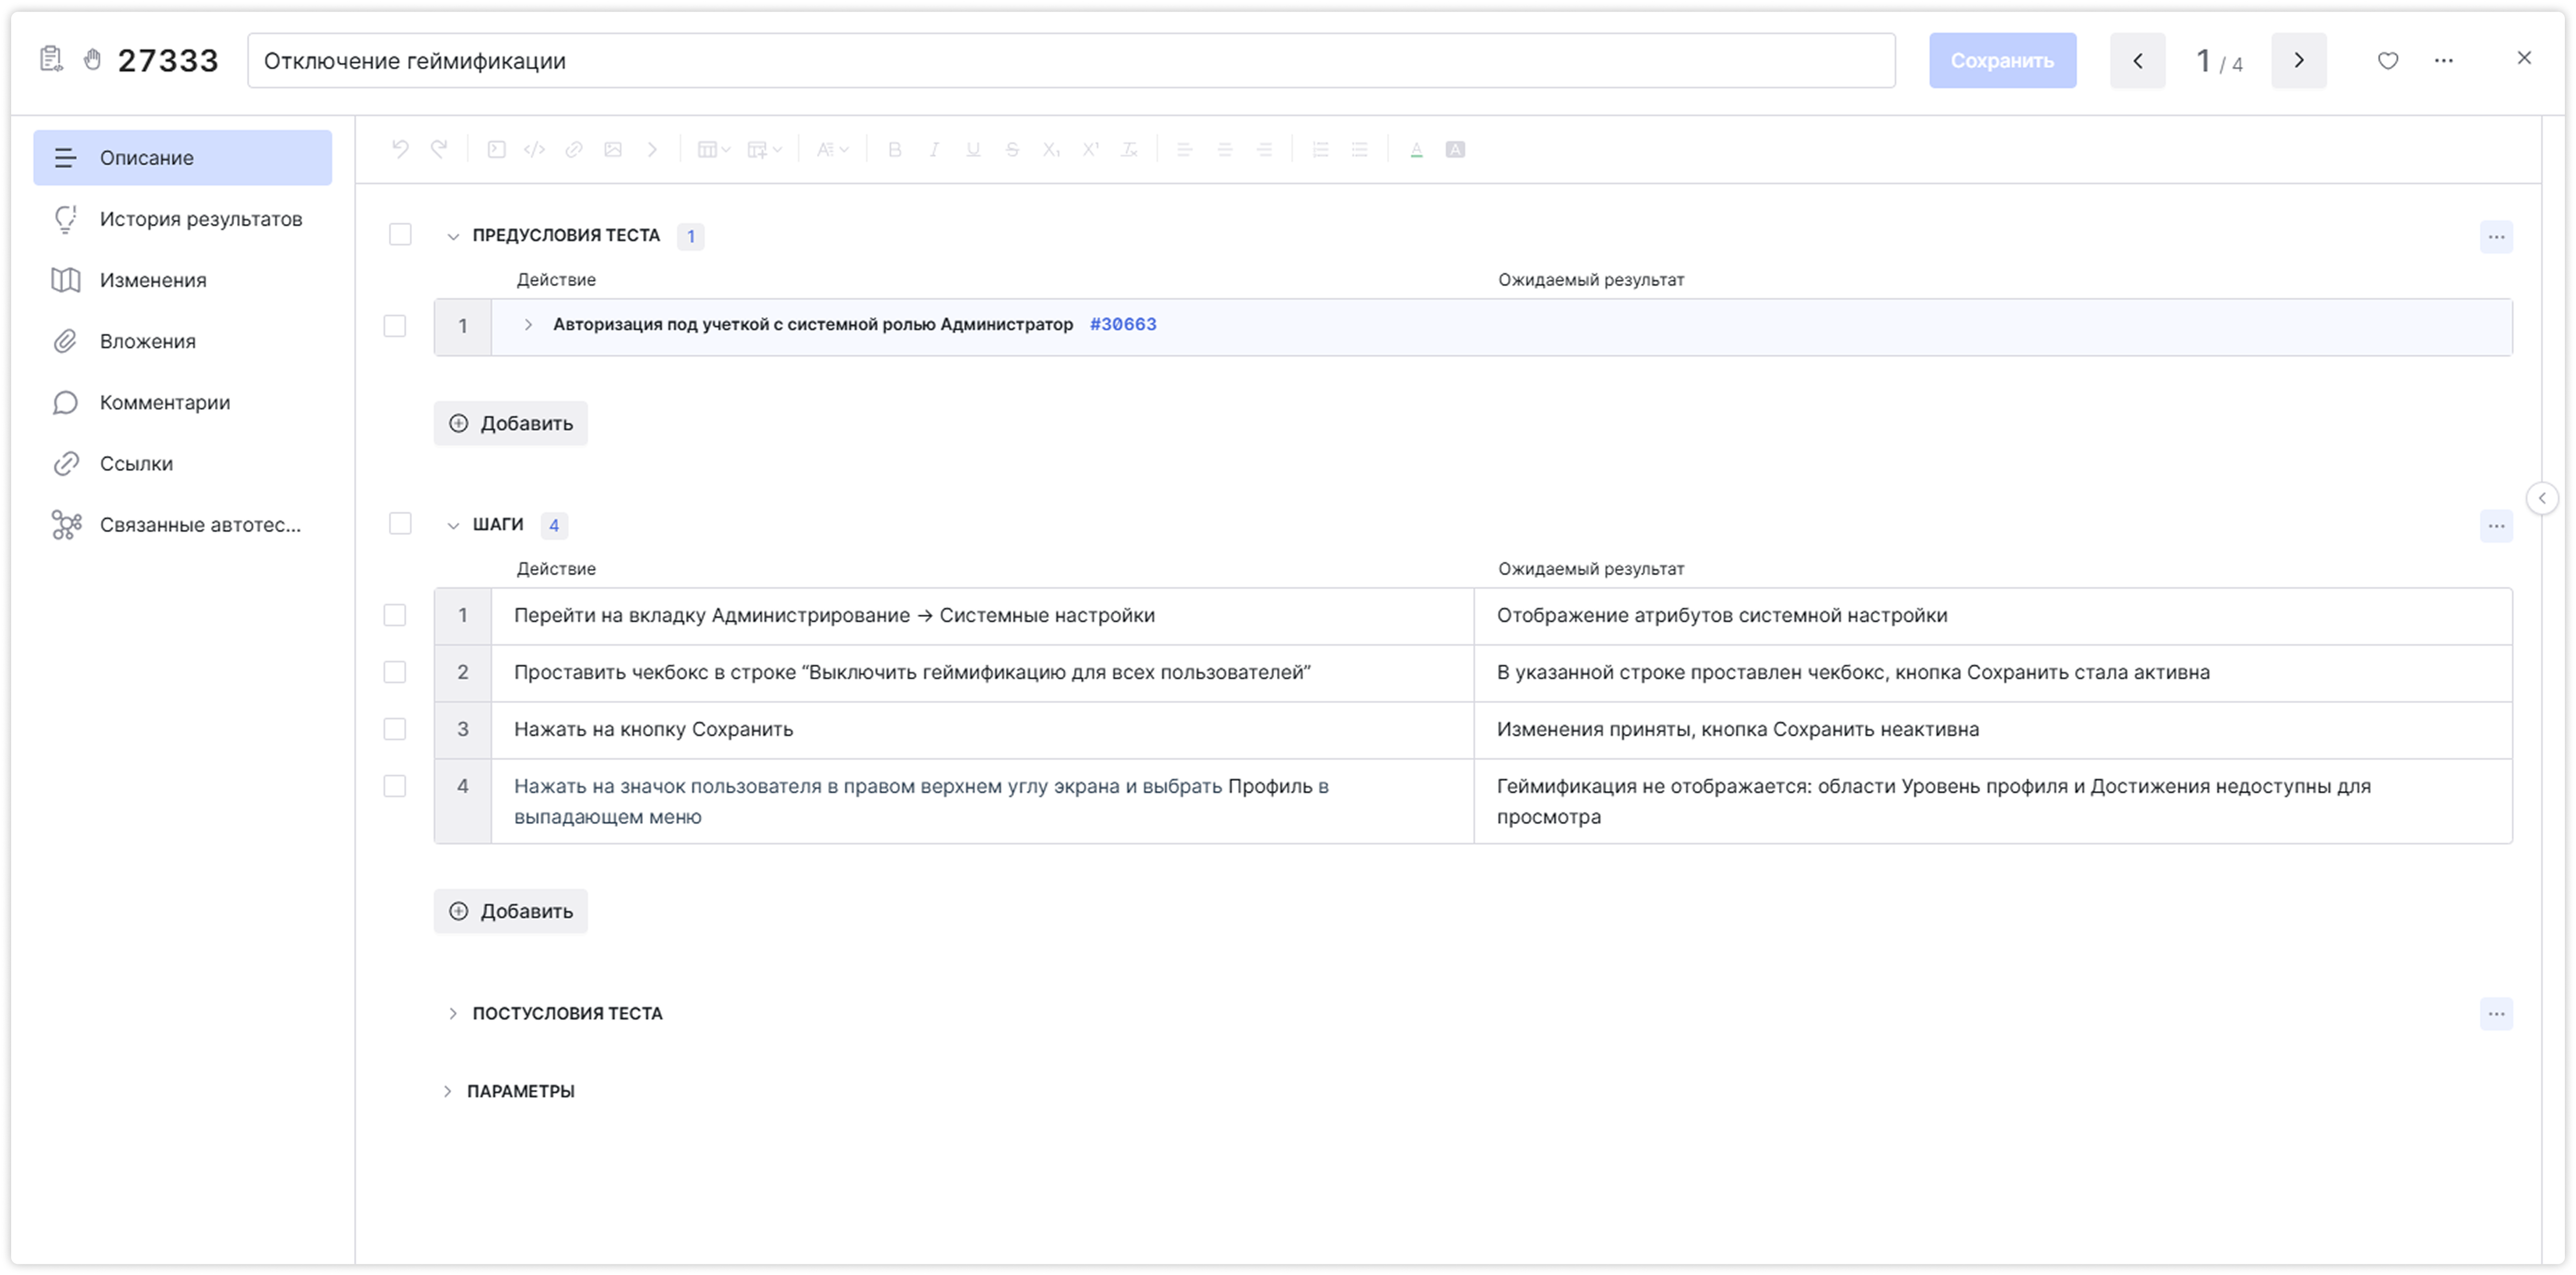Click the align right icon

pos(1265,149)
